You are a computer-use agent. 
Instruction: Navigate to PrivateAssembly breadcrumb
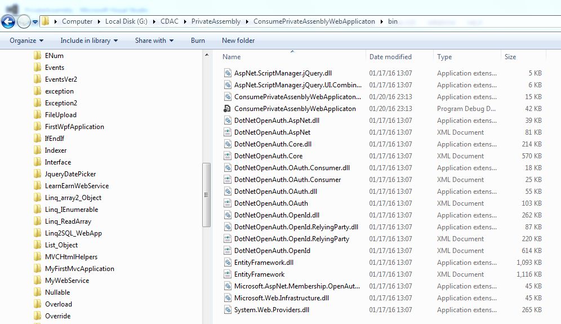[216, 21]
